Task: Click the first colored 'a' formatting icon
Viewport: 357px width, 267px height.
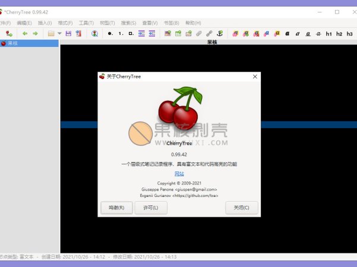Action: coord(235,34)
